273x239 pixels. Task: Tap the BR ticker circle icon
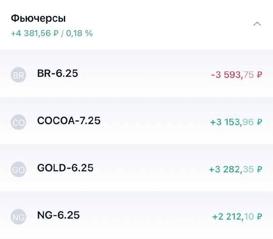coord(18,75)
